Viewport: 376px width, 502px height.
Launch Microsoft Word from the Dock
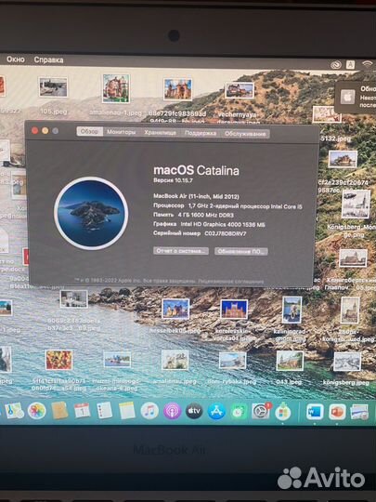click(315, 412)
